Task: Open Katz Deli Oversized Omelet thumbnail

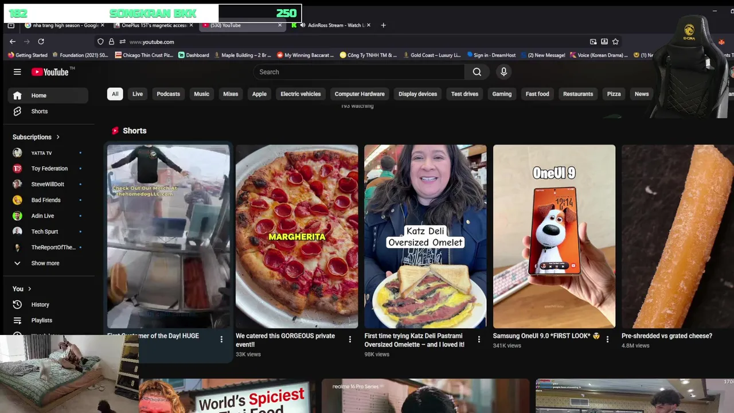Action: [x=425, y=236]
